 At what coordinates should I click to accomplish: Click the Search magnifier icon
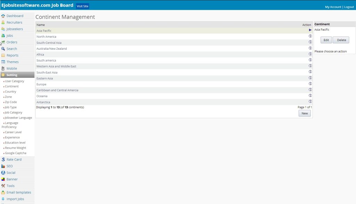pos(3,49)
